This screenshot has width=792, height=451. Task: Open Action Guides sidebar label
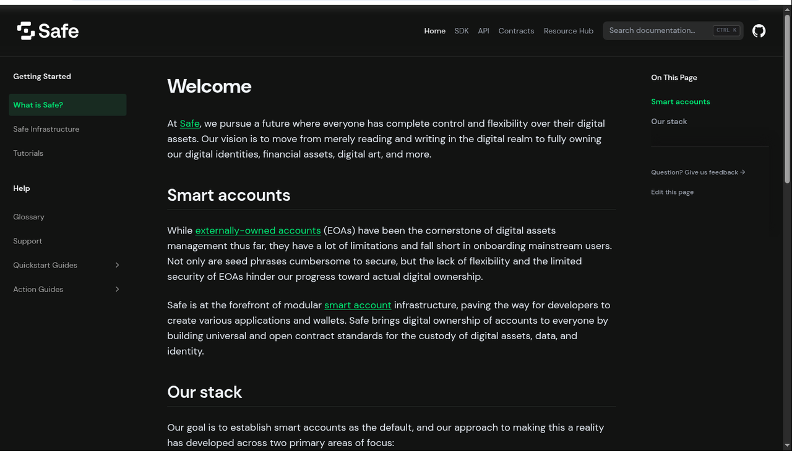point(38,289)
